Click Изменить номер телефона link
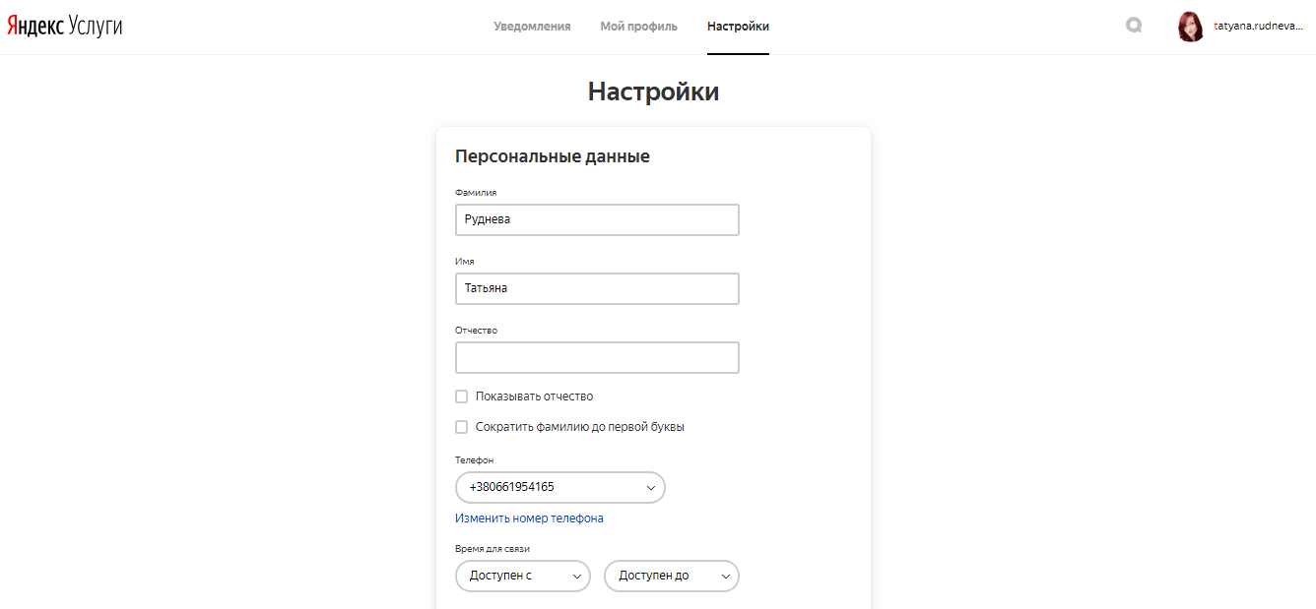Viewport: 1316px width, 609px height. click(x=528, y=518)
